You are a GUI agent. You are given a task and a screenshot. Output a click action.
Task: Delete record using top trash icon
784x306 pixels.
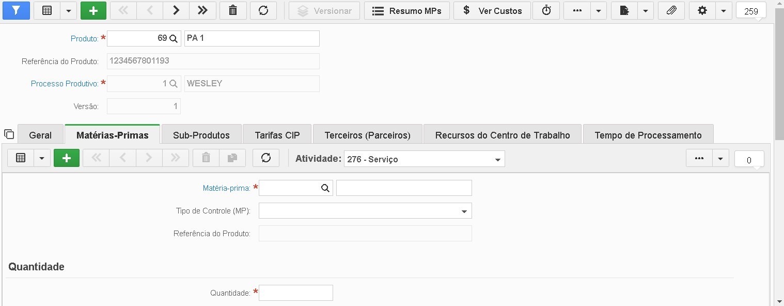pos(233,10)
